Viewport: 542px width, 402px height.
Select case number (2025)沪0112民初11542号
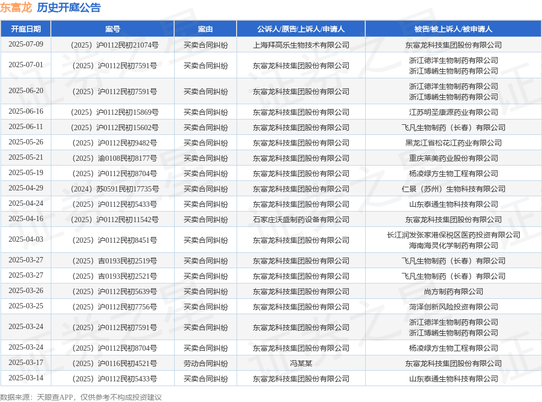coord(115,220)
